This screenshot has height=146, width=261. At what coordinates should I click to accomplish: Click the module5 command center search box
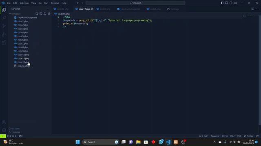click(135, 3)
